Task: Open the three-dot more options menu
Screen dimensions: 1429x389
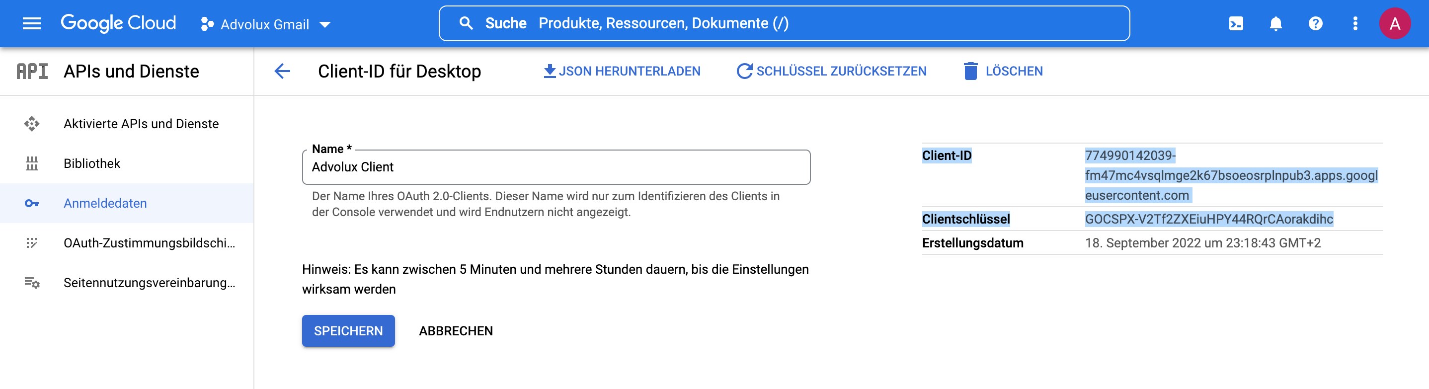Action: [x=1355, y=23]
